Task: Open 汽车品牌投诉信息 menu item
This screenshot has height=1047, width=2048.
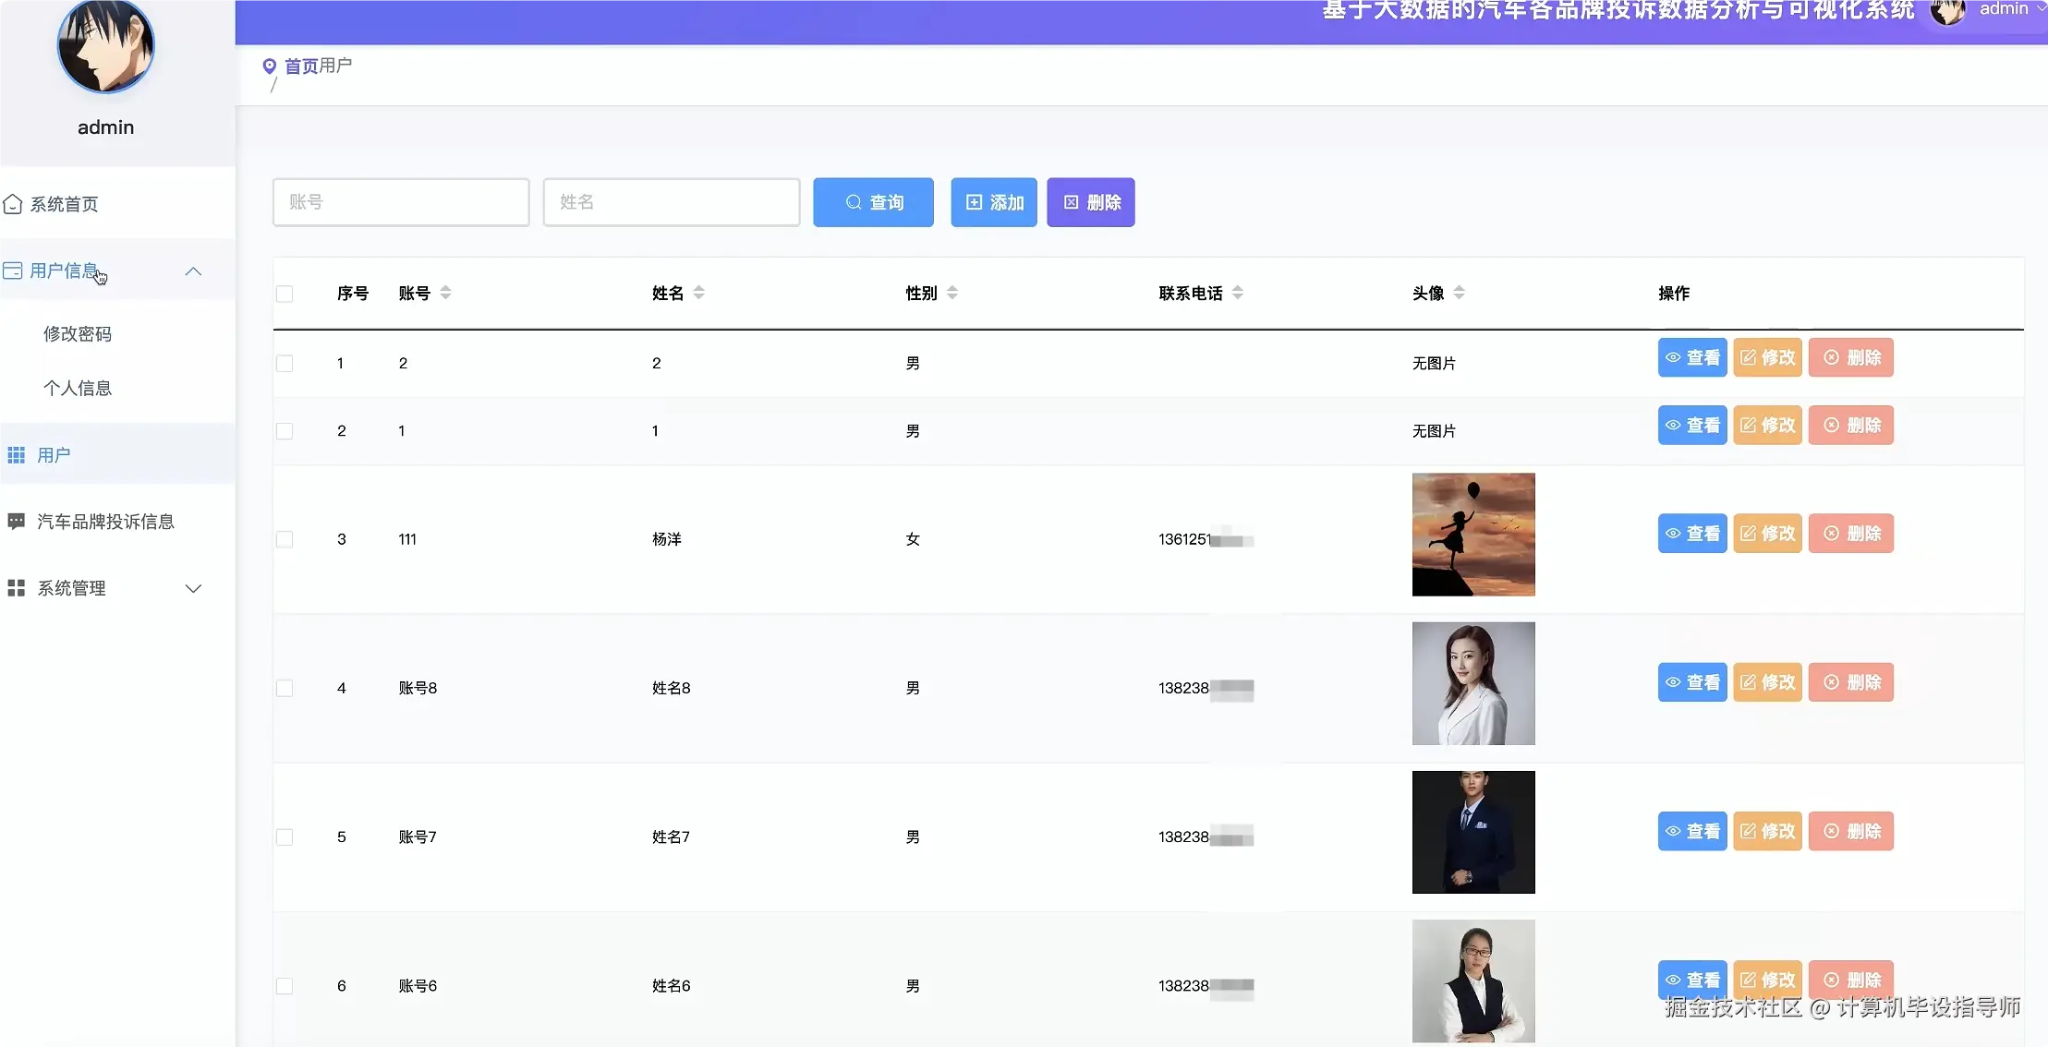Action: pos(117,522)
